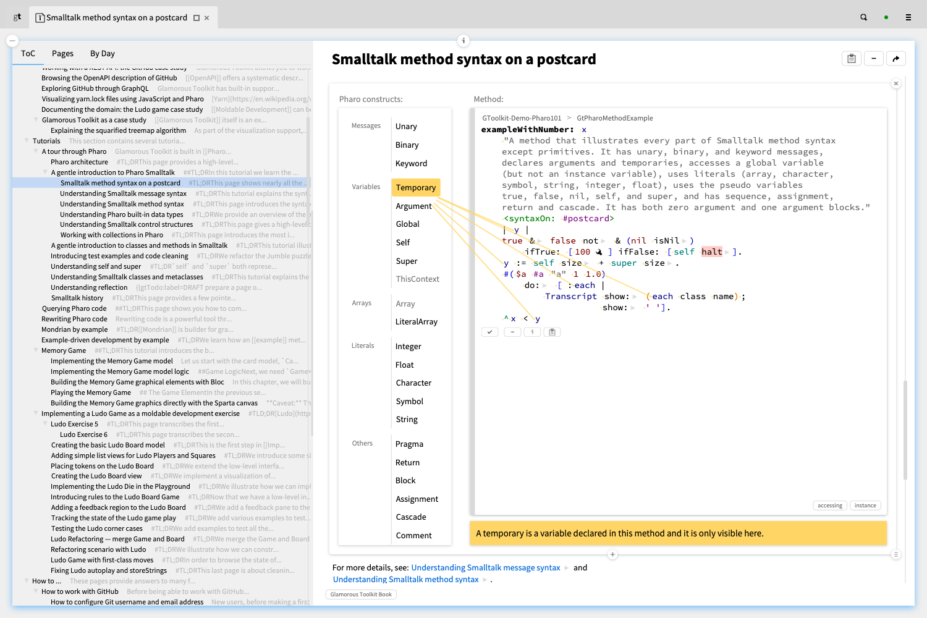Click the clipboard button under the method code
Image resolution: width=927 pixels, height=618 pixels.
click(552, 332)
